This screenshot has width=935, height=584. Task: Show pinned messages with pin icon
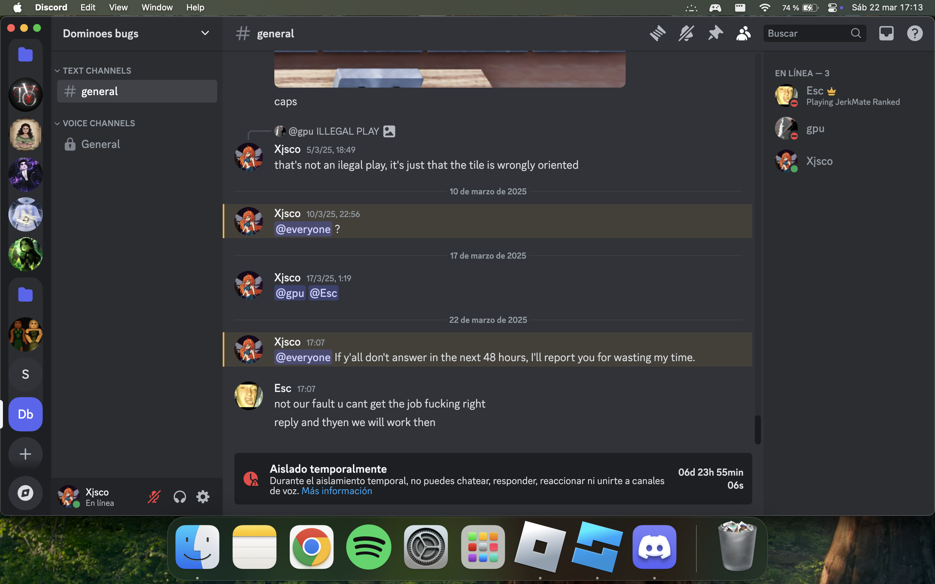(715, 34)
